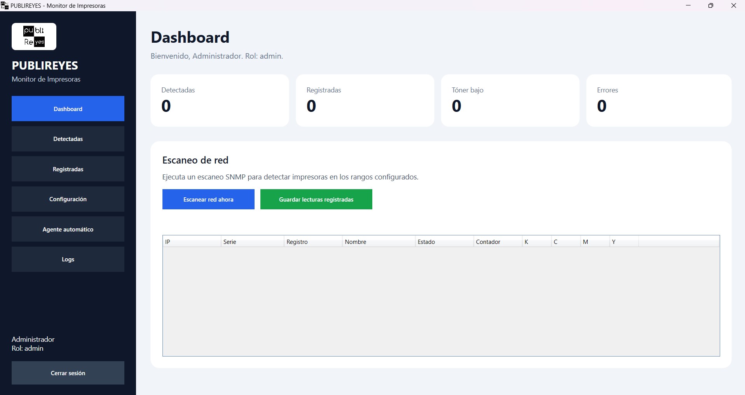Sort the table by the IP column
The height and width of the screenshot is (395, 745).
click(x=192, y=242)
